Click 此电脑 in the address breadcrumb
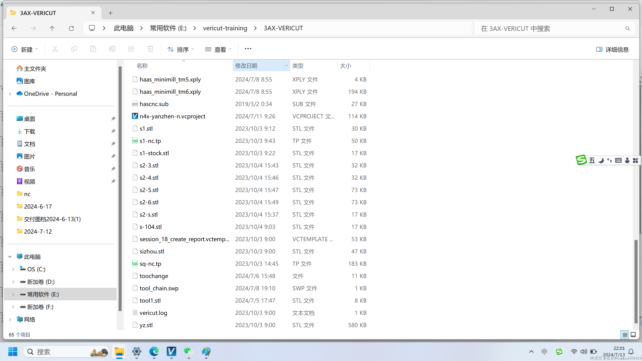Image resolution: width=642 pixels, height=361 pixels. [124, 28]
